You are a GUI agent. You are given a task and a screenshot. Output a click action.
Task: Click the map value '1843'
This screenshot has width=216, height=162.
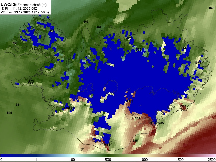pos(153,123)
